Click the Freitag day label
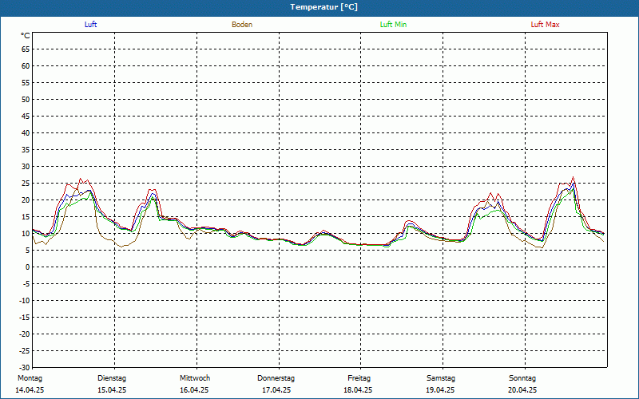This screenshot has width=639, height=399. point(359,378)
